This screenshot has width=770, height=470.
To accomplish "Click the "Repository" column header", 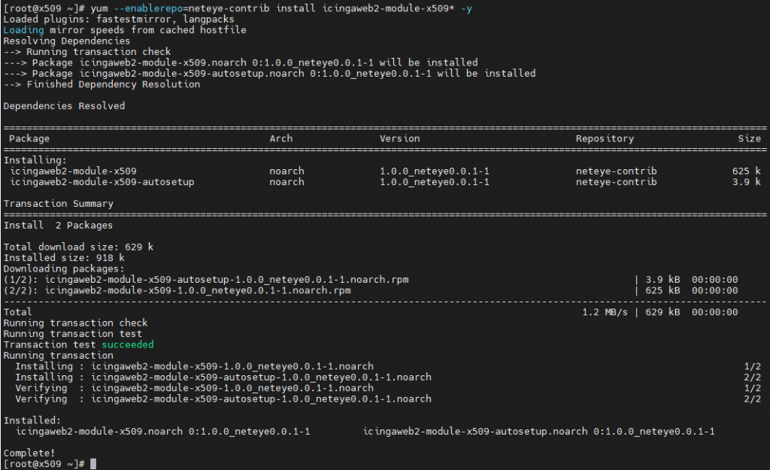I will click(x=605, y=138).
